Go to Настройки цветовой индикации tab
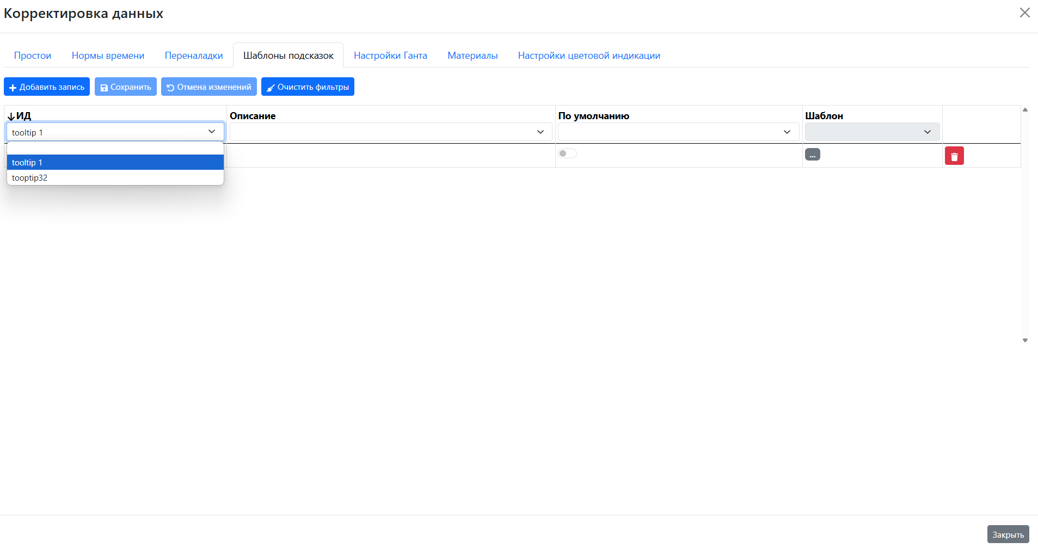The image size is (1038, 548). click(x=589, y=56)
